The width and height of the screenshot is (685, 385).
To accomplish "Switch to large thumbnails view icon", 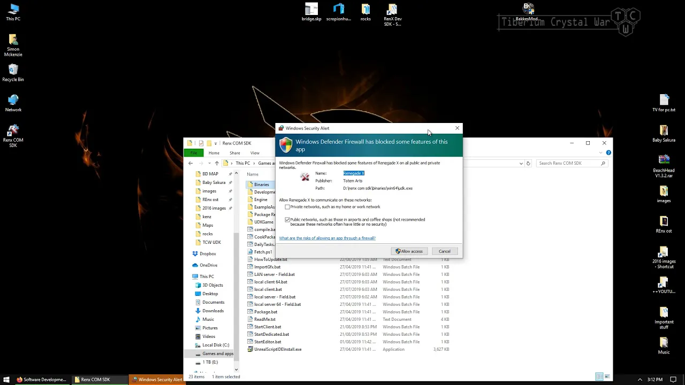I will click(x=607, y=376).
